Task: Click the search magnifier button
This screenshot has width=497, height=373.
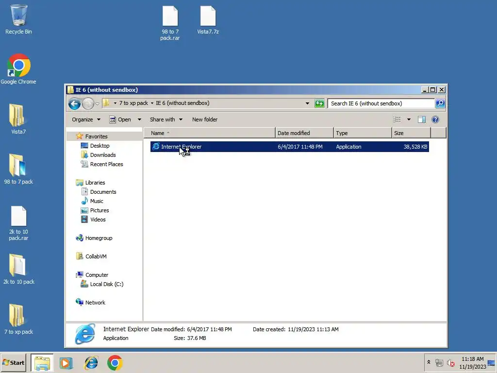Action: [440, 103]
